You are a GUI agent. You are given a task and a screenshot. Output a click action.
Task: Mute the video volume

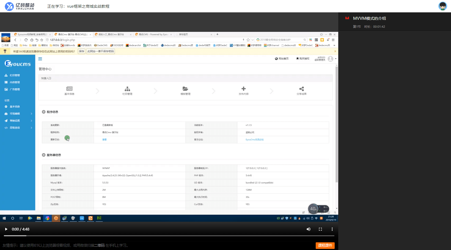tap(309, 229)
